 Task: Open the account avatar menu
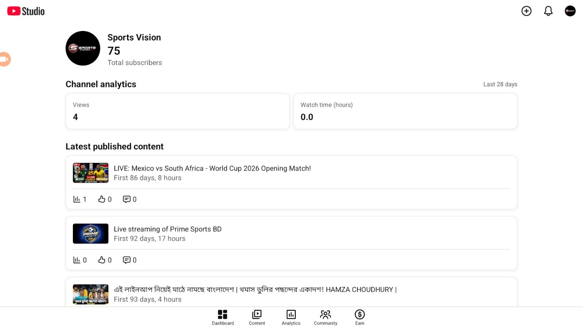[570, 11]
